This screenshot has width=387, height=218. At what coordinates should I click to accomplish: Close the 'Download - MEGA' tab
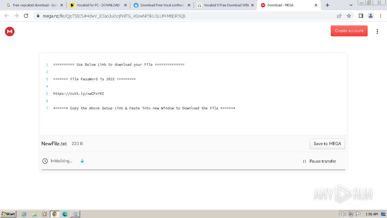[x=316, y=5]
